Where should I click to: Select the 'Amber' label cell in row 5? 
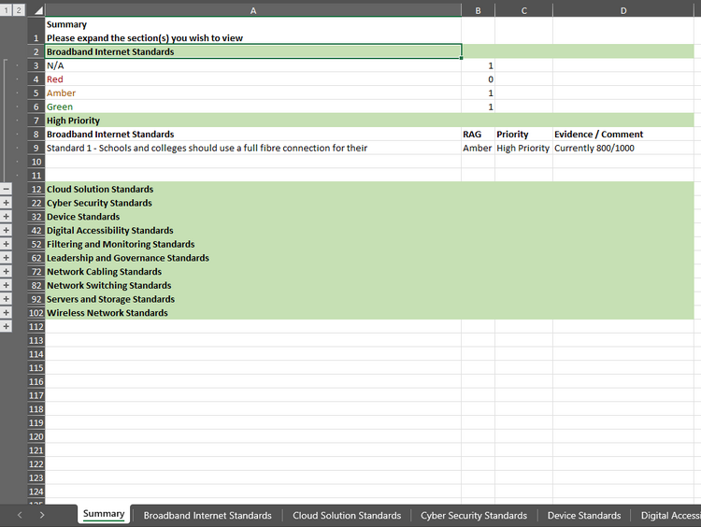[253, 93]
